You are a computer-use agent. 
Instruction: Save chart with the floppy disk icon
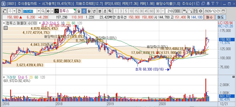[x=195, y=11]
